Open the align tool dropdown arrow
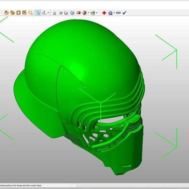 coord(48,13)
